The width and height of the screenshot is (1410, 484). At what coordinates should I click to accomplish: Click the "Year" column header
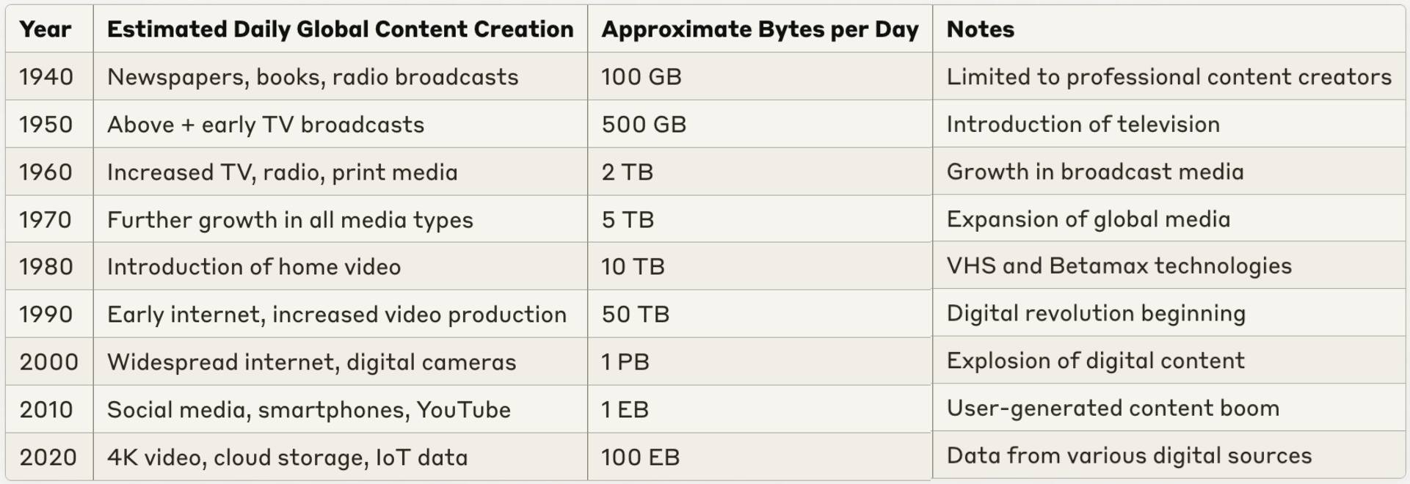[46, 29]
